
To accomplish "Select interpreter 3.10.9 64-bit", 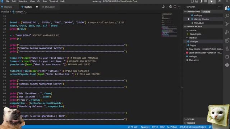I will click(x=193, y=127).
